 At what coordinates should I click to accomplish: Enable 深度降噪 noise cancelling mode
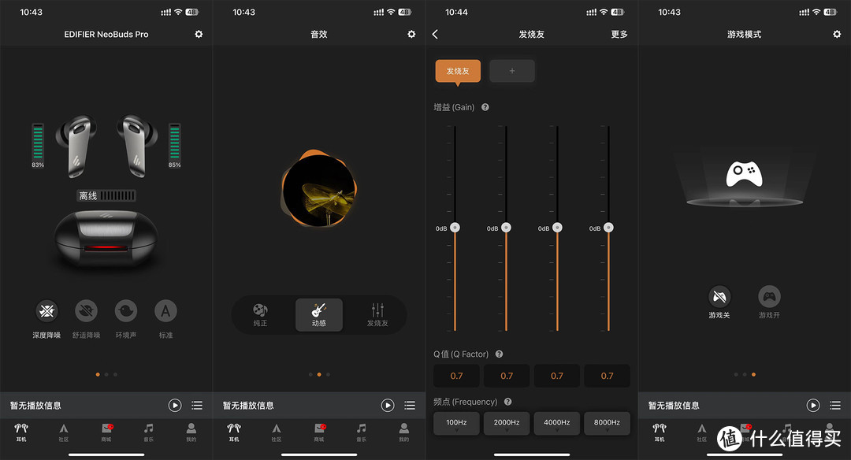(x=46, y=311)
